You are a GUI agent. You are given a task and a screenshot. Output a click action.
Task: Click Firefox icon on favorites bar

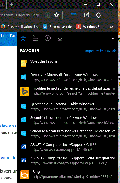click(3, 26)
